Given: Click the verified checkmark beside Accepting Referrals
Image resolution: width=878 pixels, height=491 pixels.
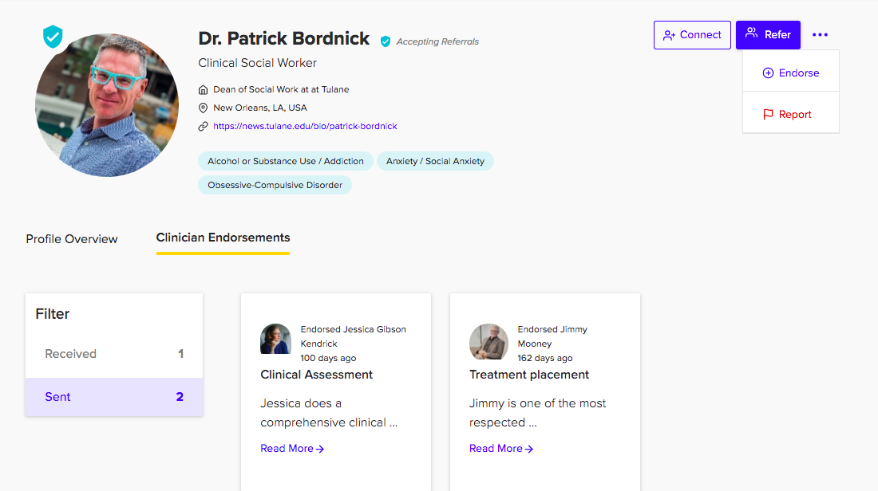Looking at the screenshot, I should tap(386, 41).
